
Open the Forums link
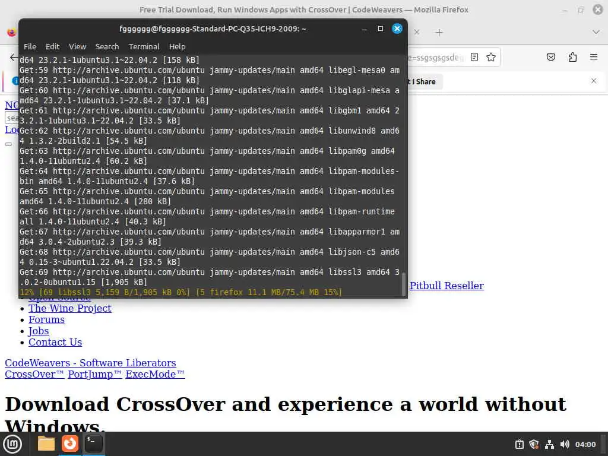(x=46, y=319)
